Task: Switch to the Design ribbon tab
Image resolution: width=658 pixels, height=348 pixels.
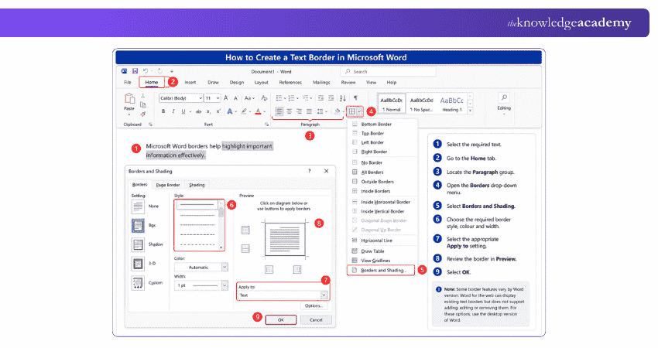Action: pyautogui.click(x=237, y=83)
